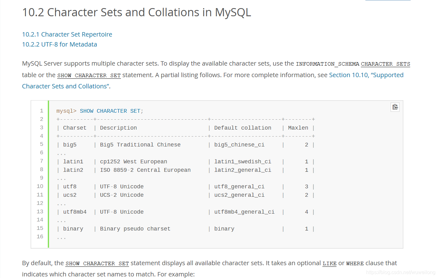The width and height of the screenshot is (438, 278).
Task: Click the big5 charset name in code
Action: (x=70, y=145)
